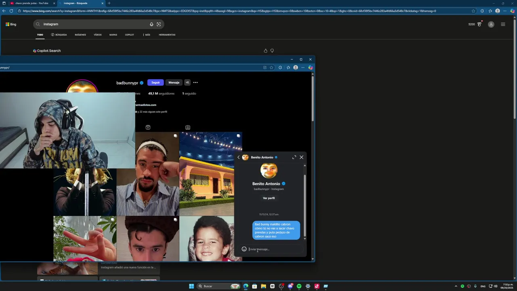
Task: Open Bing account profile icon
Action: [491, 25]
